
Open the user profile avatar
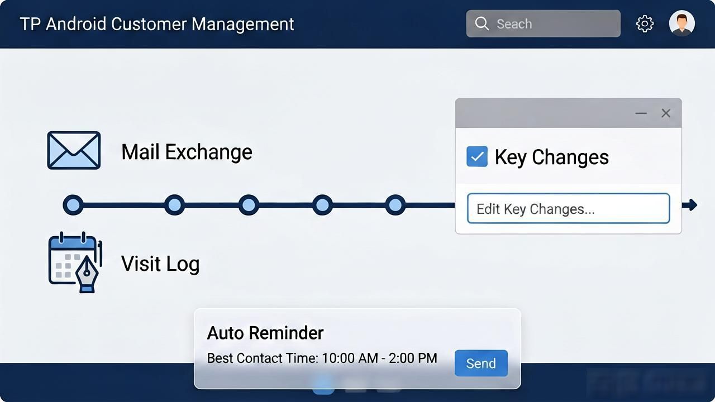click(x=681, y=23)
